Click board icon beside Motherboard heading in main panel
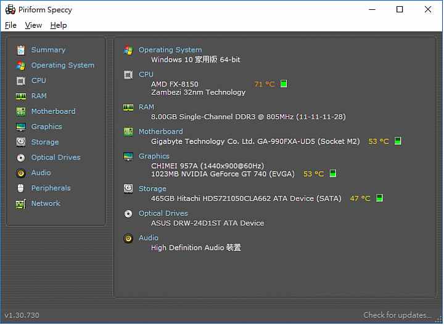The width and height of the screenshot is (444, 325). coord(128,132)
